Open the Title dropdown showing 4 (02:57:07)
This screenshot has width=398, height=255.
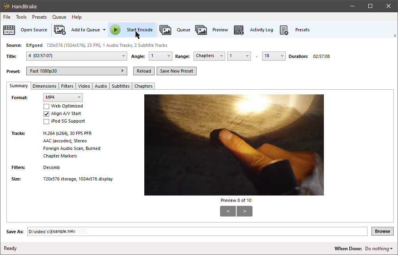(x=77, y=56)
